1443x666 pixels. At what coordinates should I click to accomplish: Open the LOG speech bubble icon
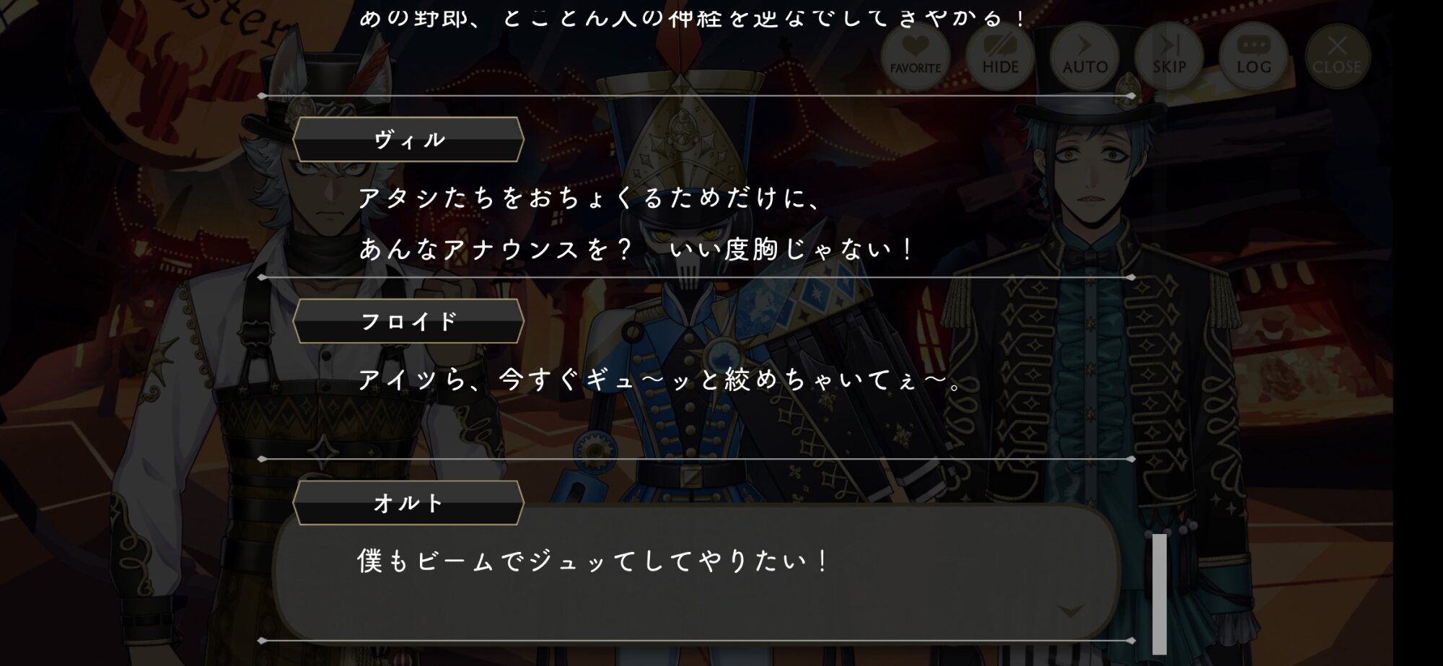pos(1254,56)
